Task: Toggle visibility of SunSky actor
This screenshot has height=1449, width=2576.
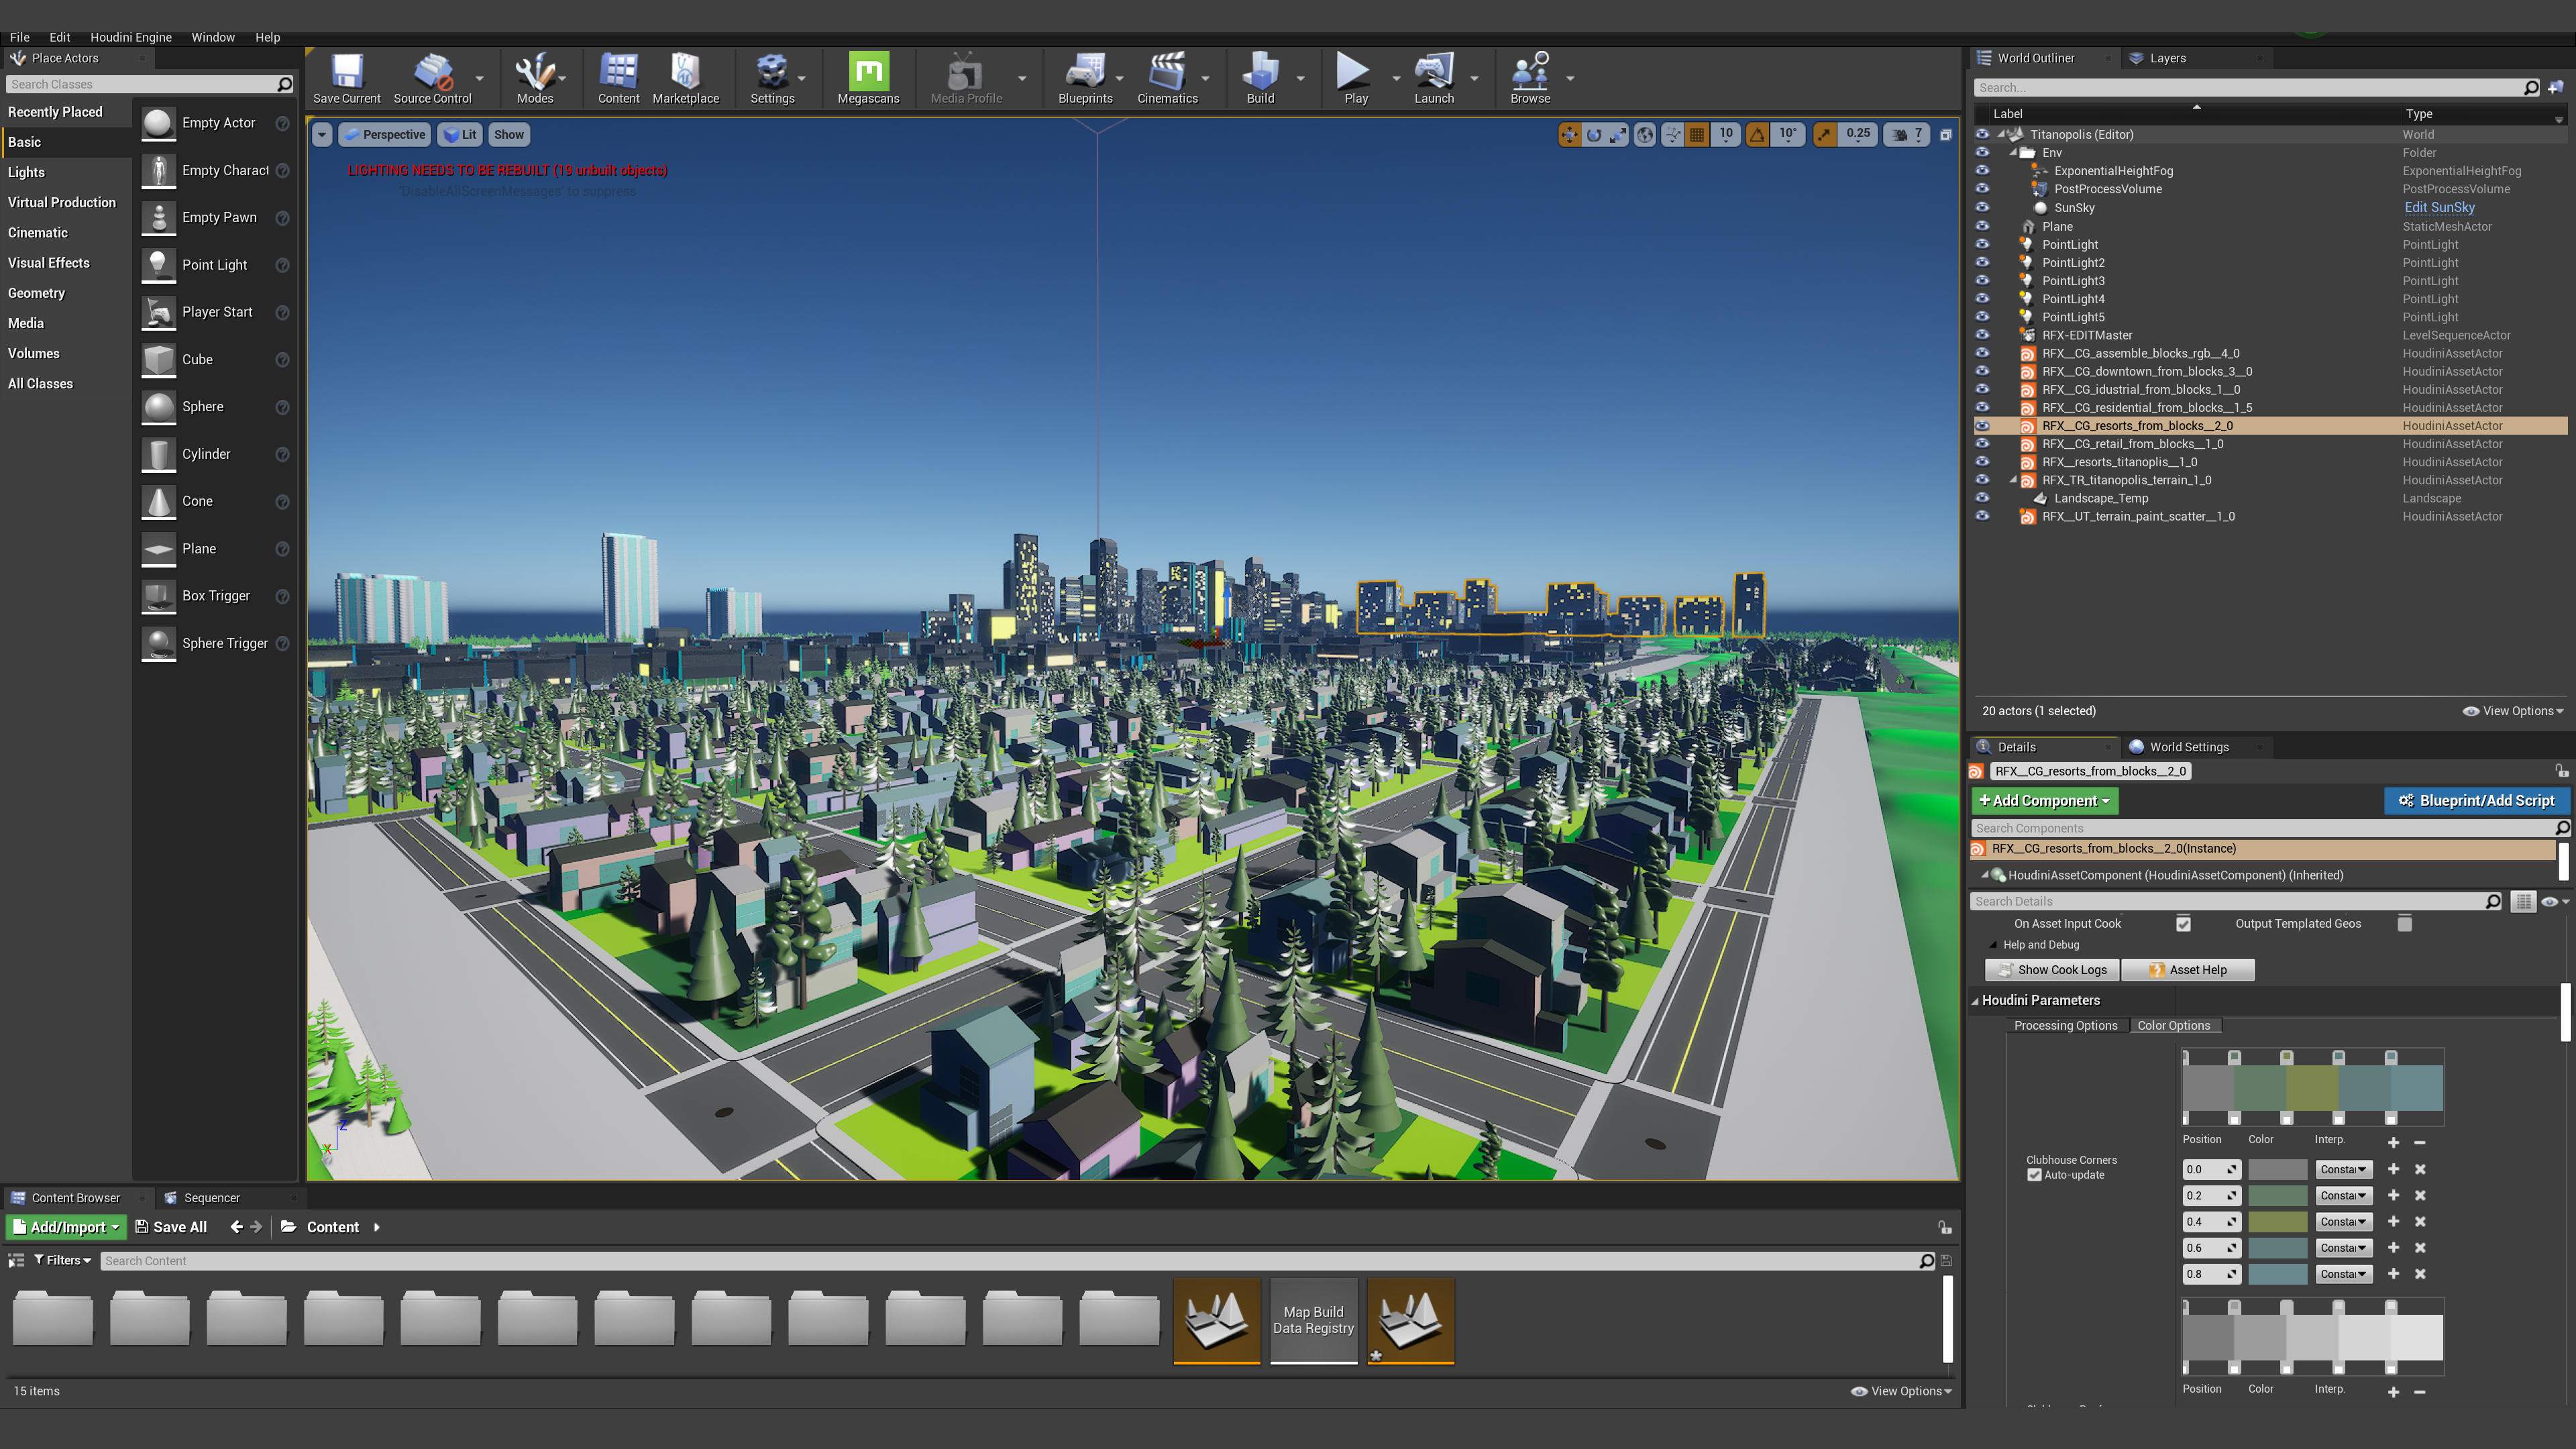Action: point(1982,207)
